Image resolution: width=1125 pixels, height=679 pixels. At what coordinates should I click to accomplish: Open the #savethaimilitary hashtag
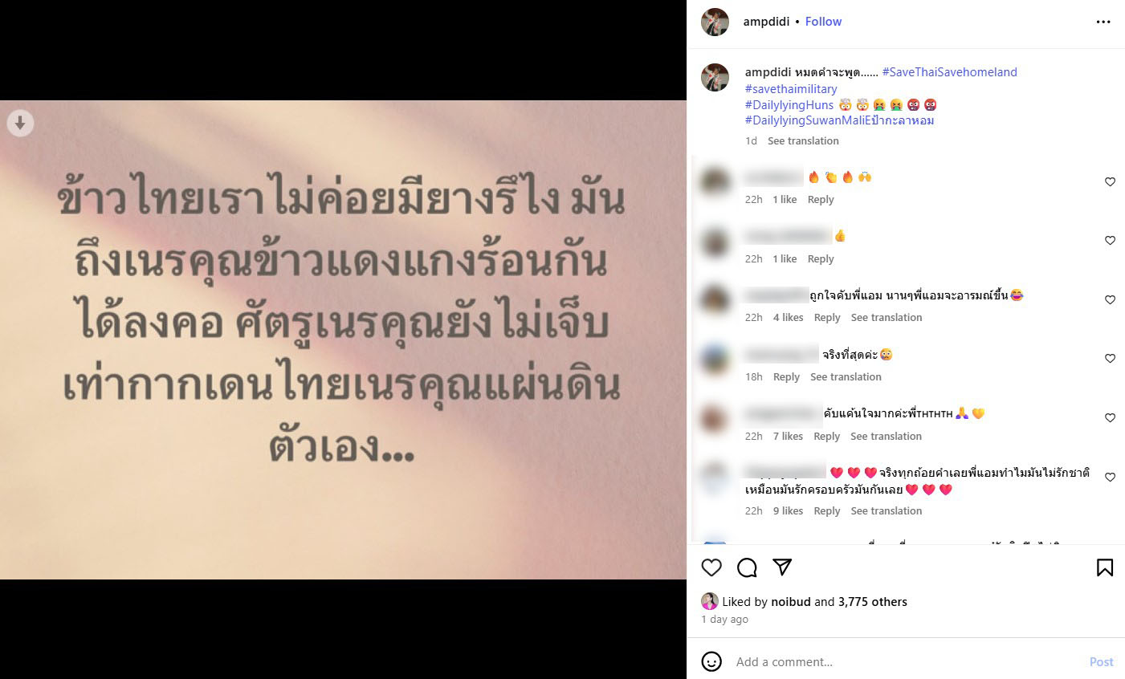point(791,89)
